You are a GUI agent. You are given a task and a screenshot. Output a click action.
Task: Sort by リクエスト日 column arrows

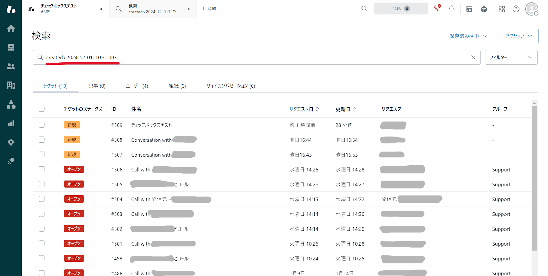317,109
